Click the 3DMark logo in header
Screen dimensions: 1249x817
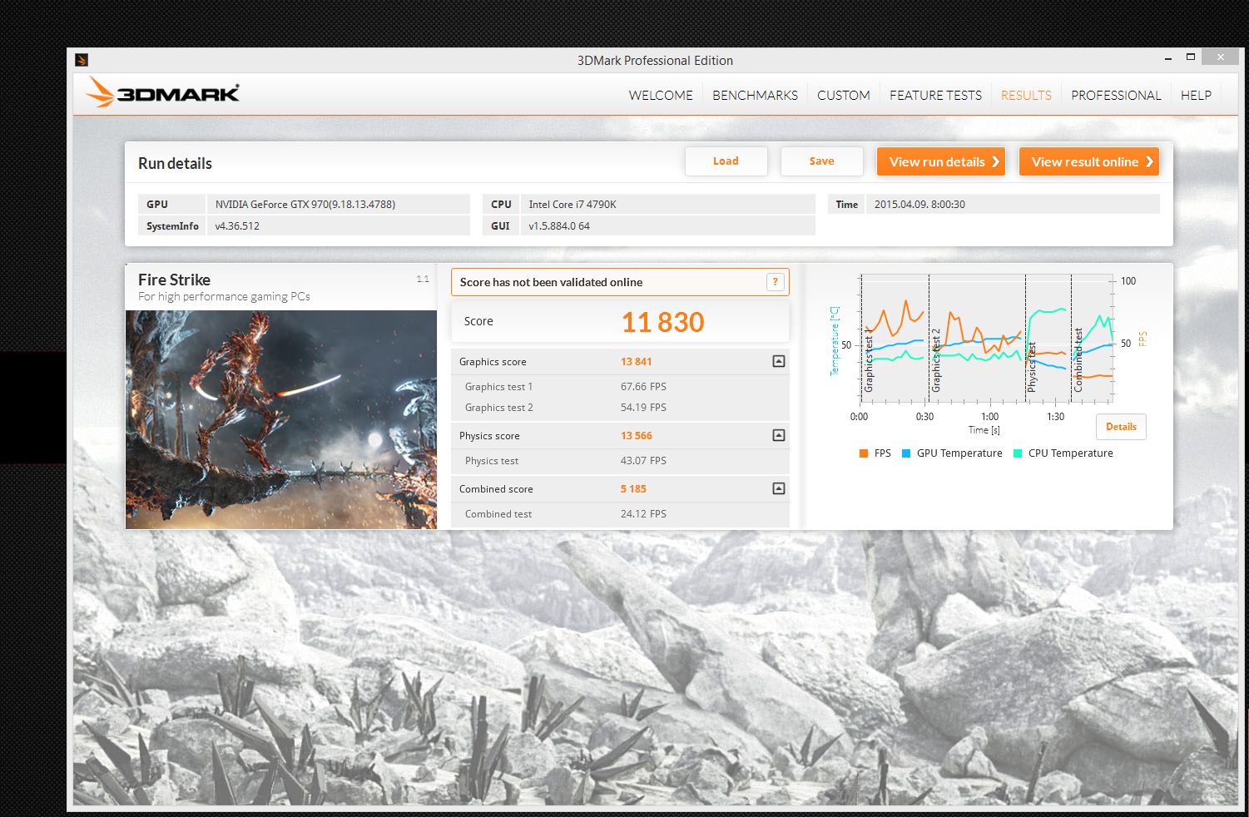click(163, 93)
